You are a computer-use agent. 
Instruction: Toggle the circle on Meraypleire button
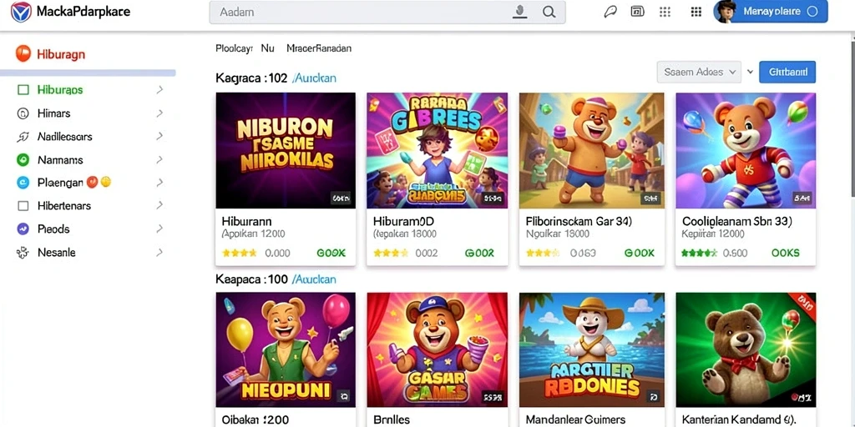click(x=812, y=11)
